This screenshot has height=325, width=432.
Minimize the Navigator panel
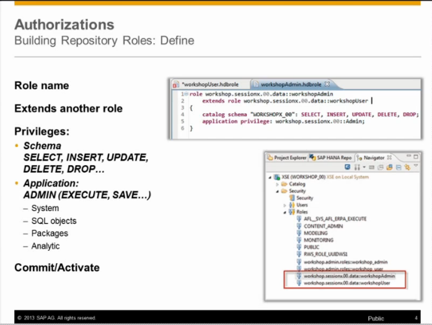(x=408, y=156)
